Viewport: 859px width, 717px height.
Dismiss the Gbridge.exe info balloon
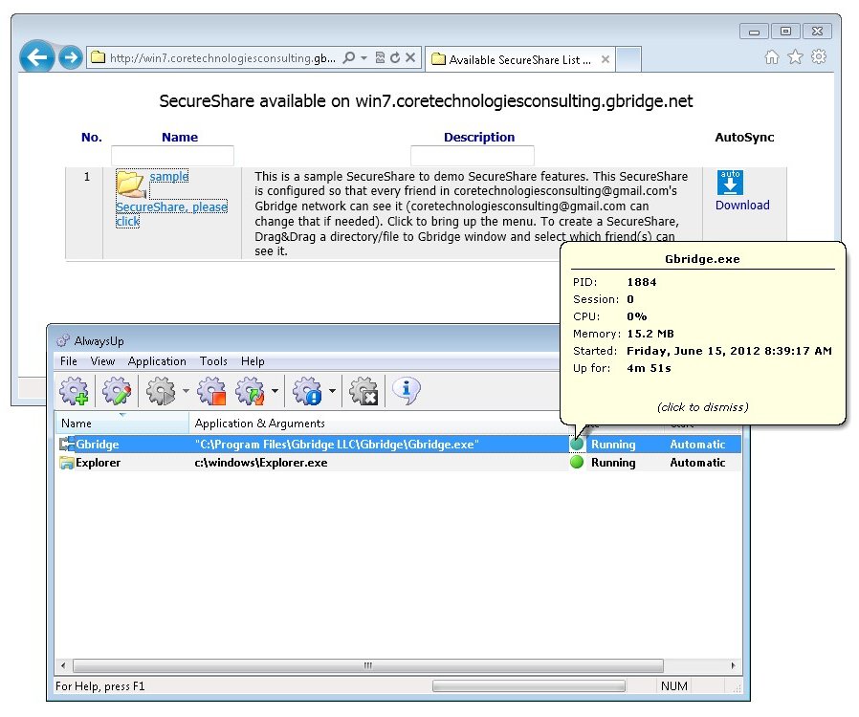click(702, 407)
